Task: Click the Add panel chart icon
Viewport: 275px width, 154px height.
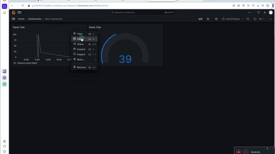Action: click(201, 19)
